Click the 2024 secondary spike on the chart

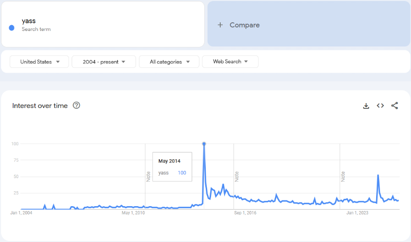coord(378,175)
